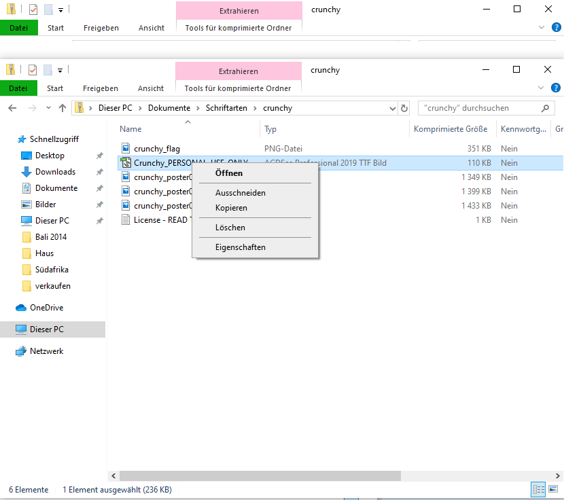Click the back navigation arrow
This screenshot has width=564, height=500.
point(12,108)
